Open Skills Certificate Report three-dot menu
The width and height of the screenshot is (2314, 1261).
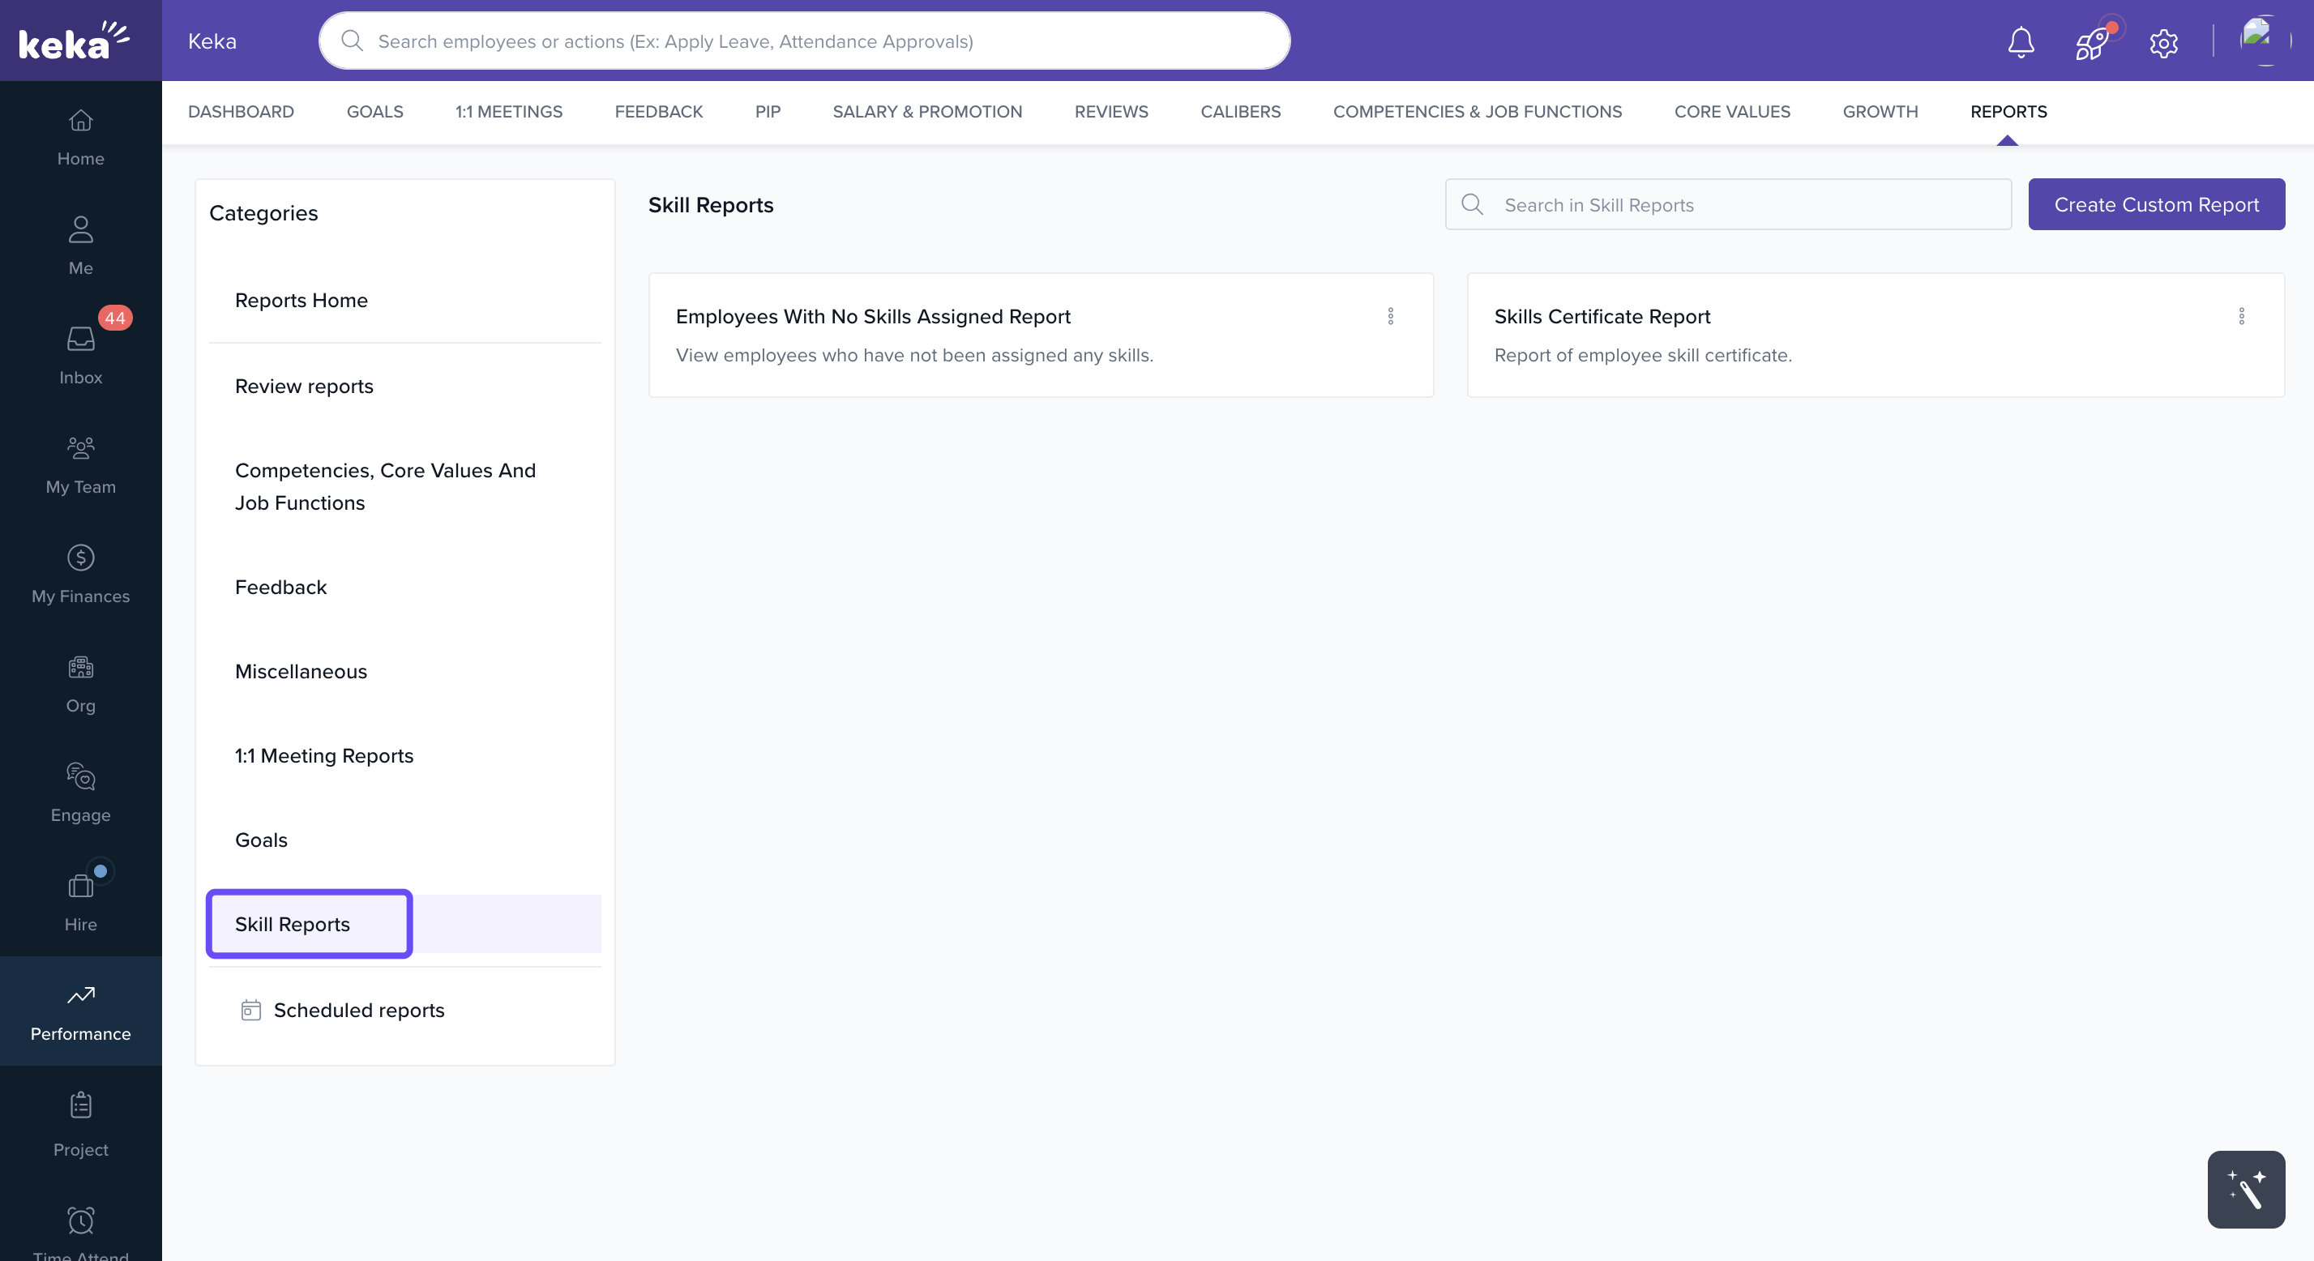(x=2241, y=316)
